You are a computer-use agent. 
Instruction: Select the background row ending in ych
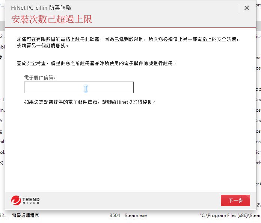(x=258, y=163)
